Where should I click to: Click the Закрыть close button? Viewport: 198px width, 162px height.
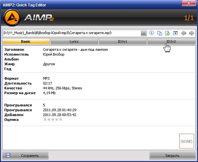[173, 155]
